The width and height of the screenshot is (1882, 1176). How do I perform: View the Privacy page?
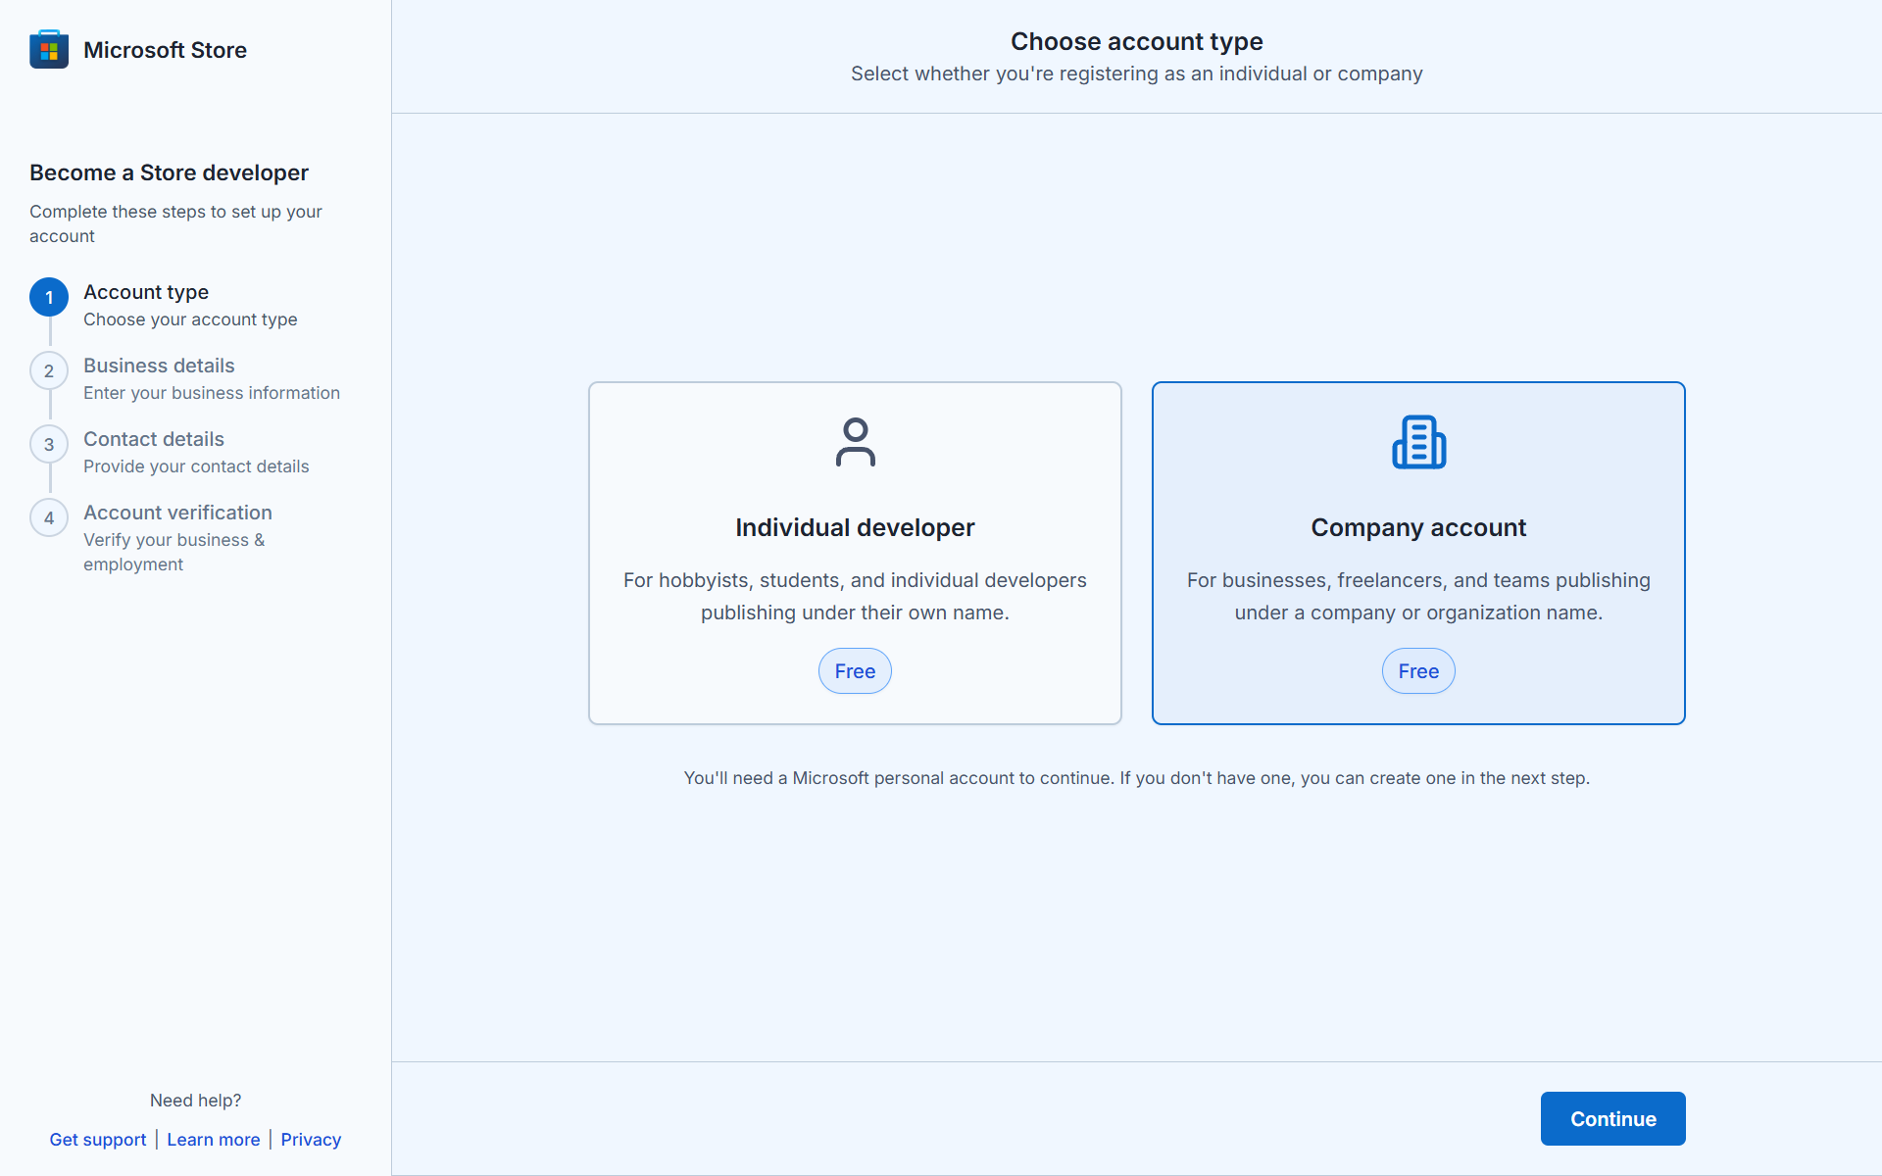click(311, 1139)
